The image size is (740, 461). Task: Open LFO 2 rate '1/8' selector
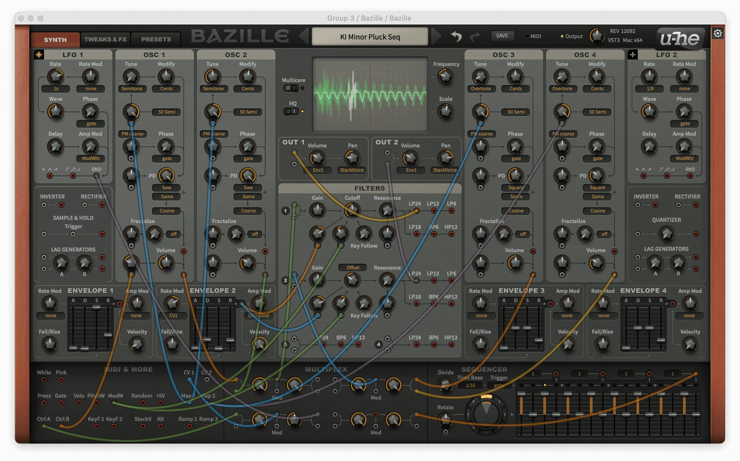point(649,89)
